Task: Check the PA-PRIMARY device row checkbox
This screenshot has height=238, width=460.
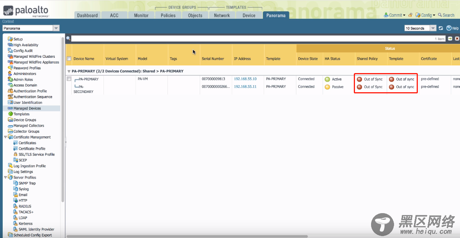Action: pos(69,79)
